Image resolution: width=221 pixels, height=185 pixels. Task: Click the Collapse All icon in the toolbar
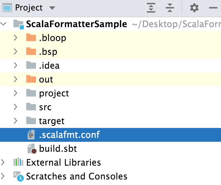(x=170, y=8)
